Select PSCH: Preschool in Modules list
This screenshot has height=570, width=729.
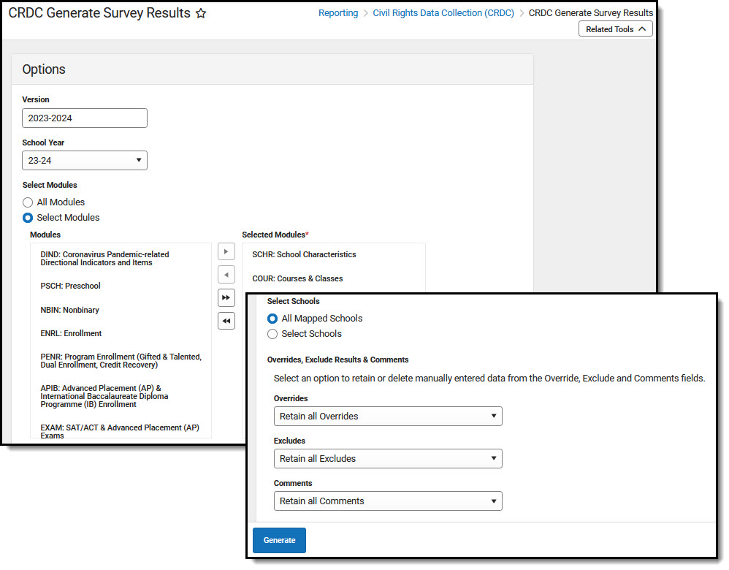[70, 286]
